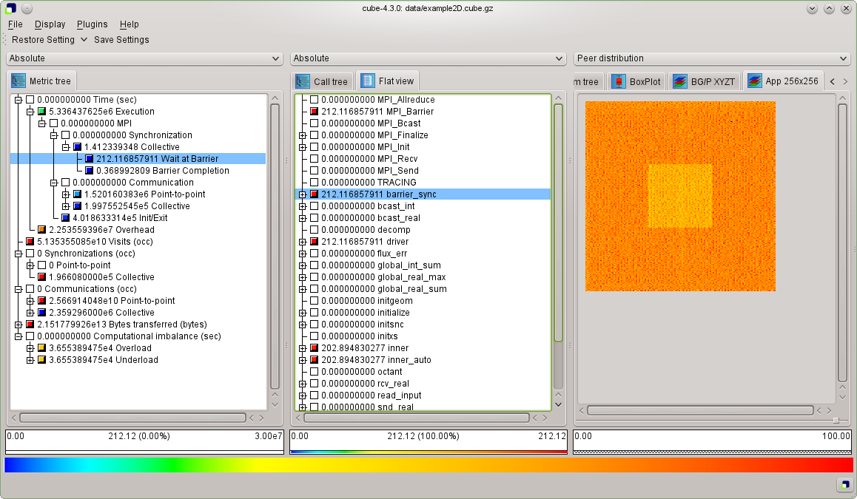Switch to the BG/P XYZT tab
This screenshot has width=857, height=499.
[704, 81]
